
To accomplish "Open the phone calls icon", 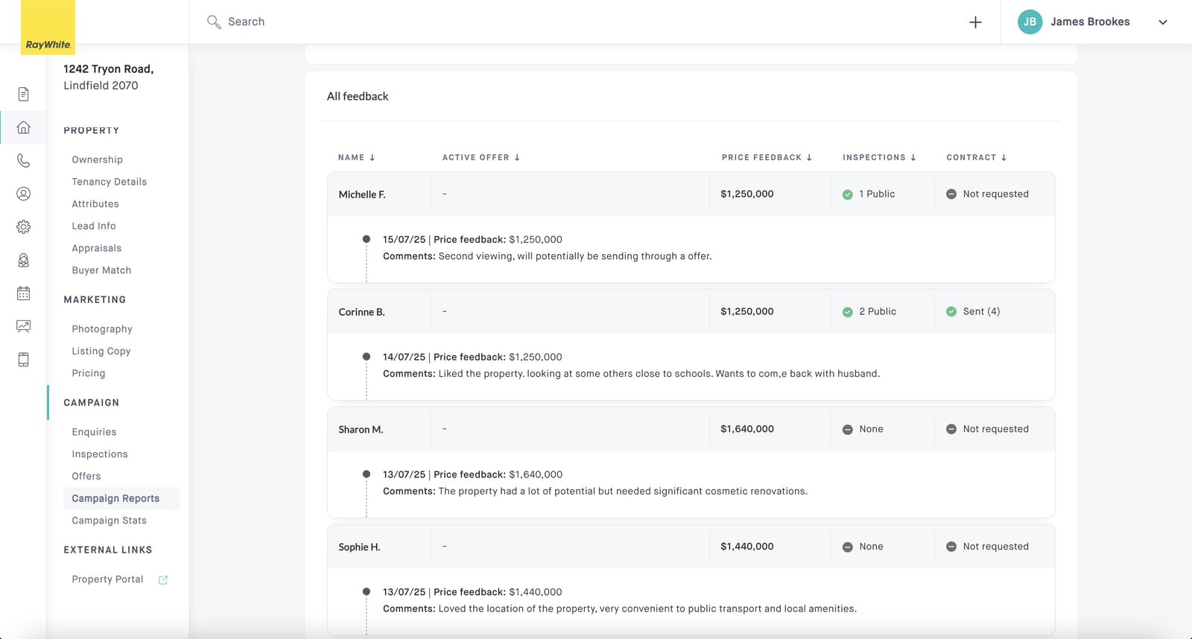I will pos(24,161).
